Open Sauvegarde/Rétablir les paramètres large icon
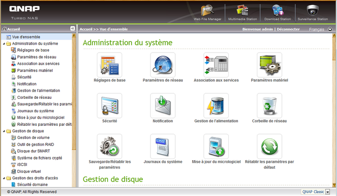Image resolution: width=337 pixels, height=196 pixels. coord(110,146)
